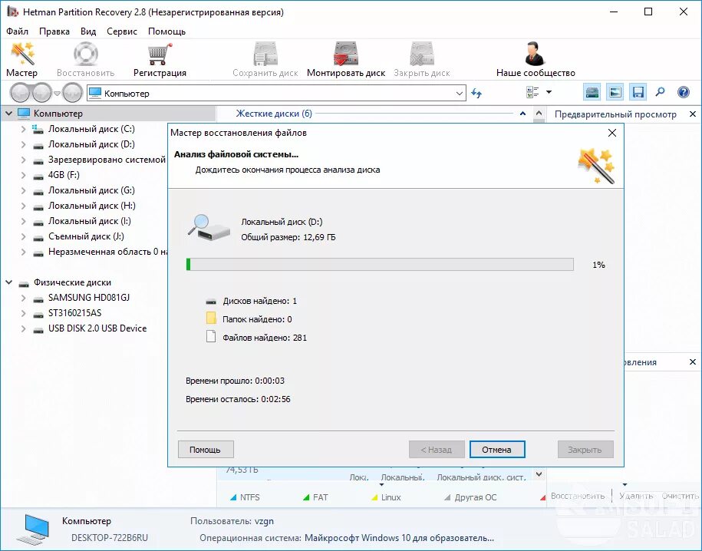Click the FAT legend entry
Viewport: 702px width, 551px height.
(x=315, y=497)
